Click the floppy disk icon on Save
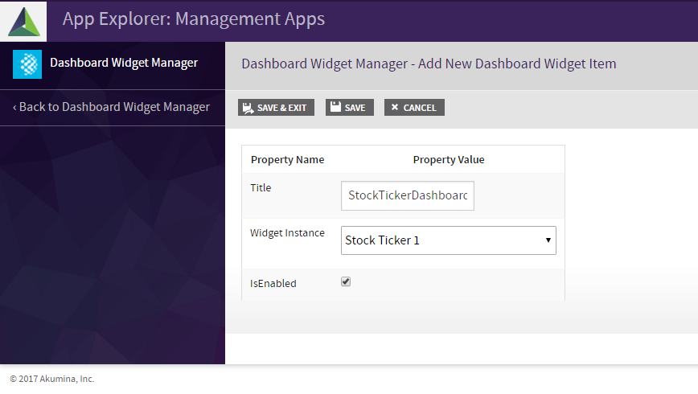 (336, 107)
